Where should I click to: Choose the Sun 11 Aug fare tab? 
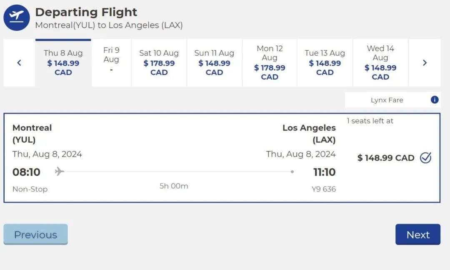click(215, 63)
